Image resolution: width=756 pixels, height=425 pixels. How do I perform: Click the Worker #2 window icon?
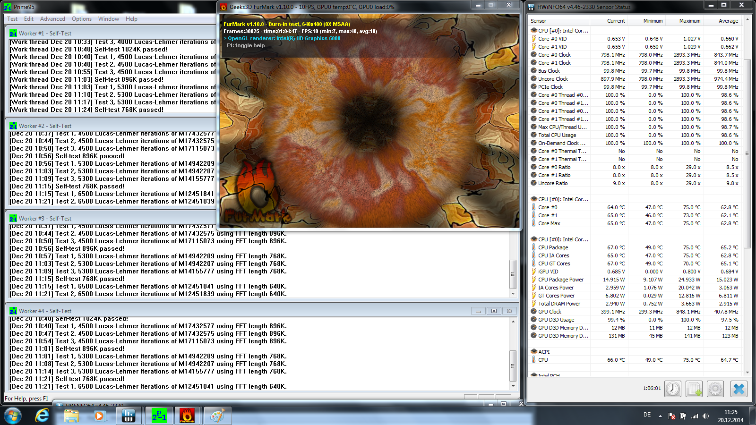13,126
